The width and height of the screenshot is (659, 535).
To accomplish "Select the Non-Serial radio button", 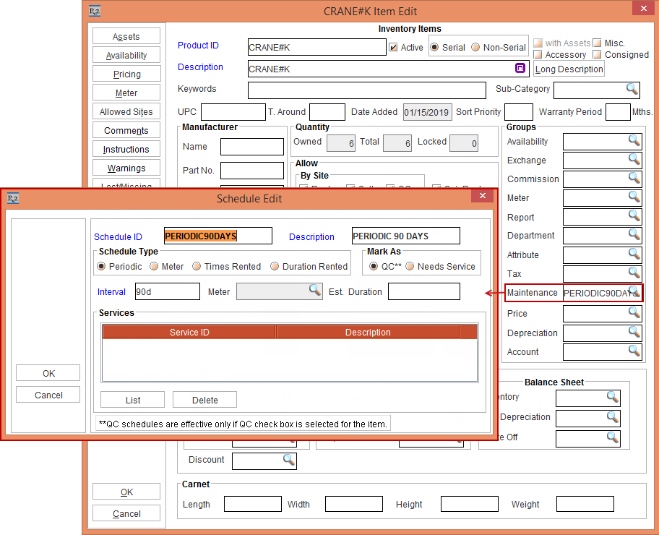I will (x=475, y=48).
